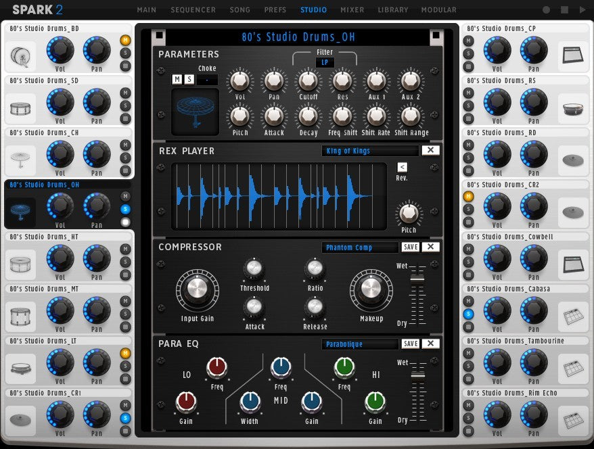Unmute the 80's Studio Drums_BD track
594x449 pixels.
pos(125,40)
